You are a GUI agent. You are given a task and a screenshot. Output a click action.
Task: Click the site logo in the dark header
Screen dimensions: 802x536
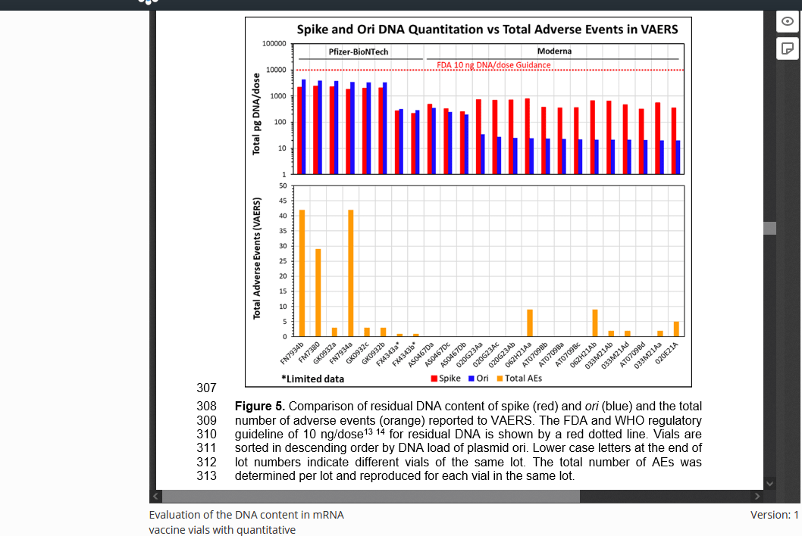point(149,2)
